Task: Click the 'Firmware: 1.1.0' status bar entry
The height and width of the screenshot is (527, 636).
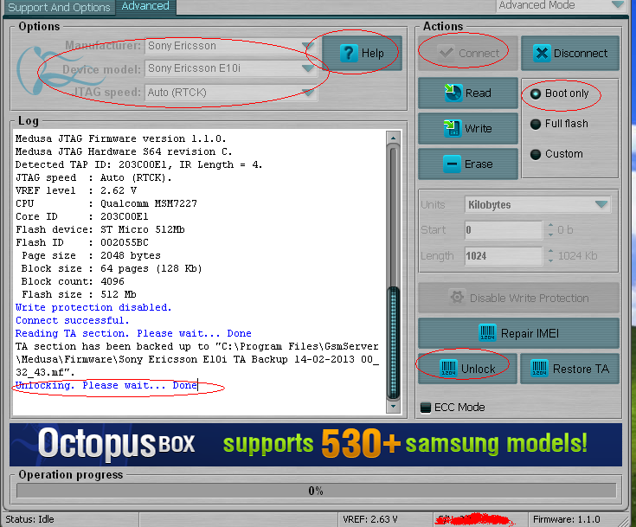Action: pos(566,519)
